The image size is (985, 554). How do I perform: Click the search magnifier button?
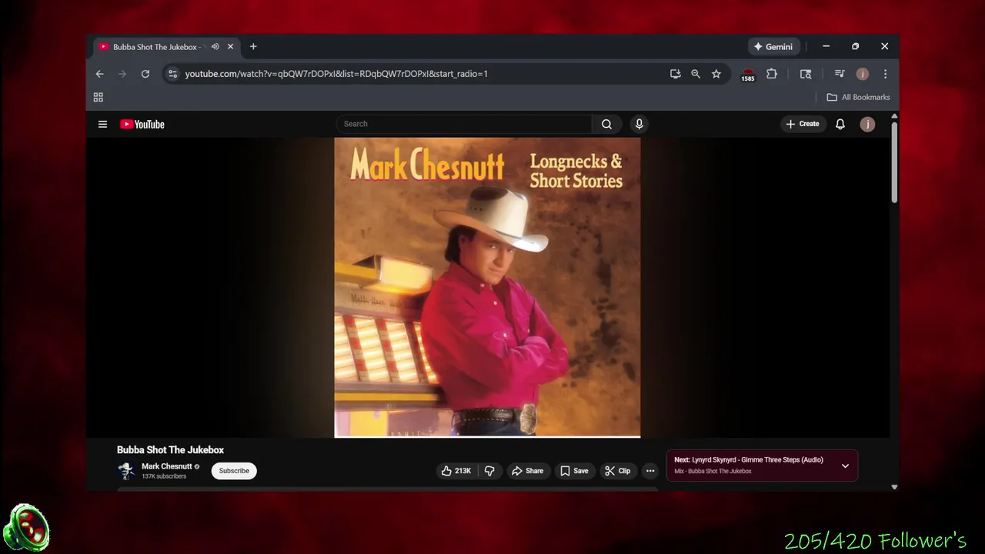point(606,124)
